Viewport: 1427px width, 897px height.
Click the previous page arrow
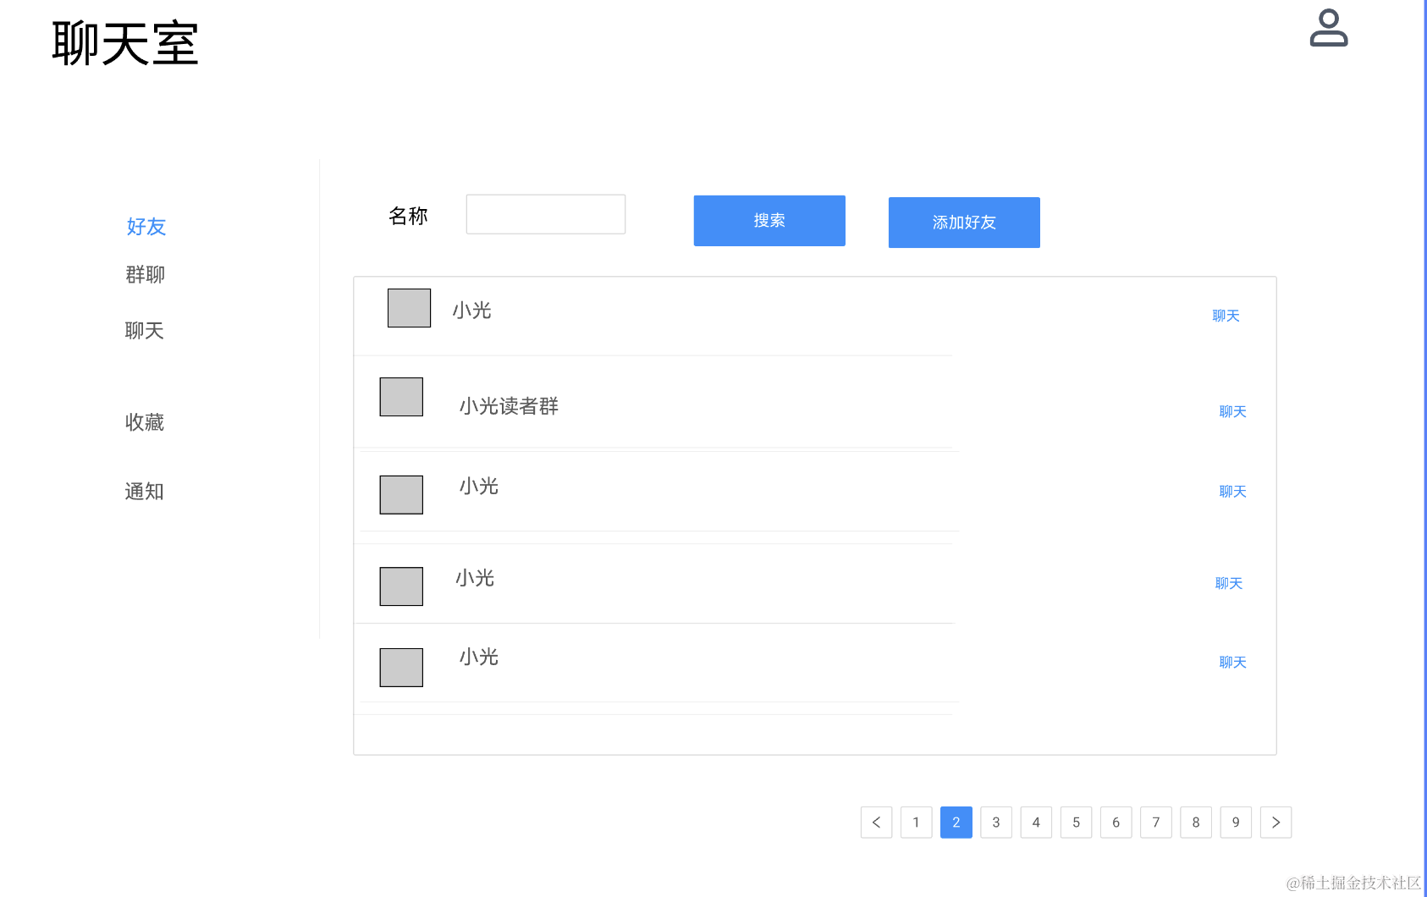(x=876, y=823)
